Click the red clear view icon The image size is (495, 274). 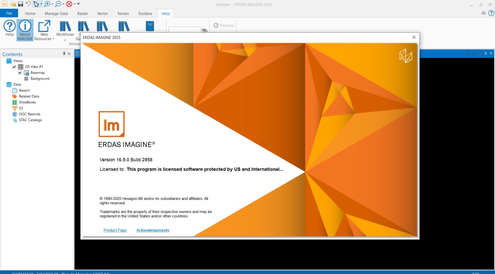pos(69,4)
